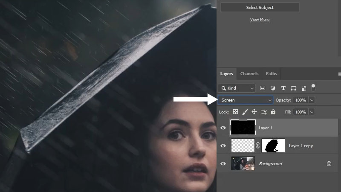Click the 'Lock:' label
This screenshot has height=192, width=341.
[224, 112]
